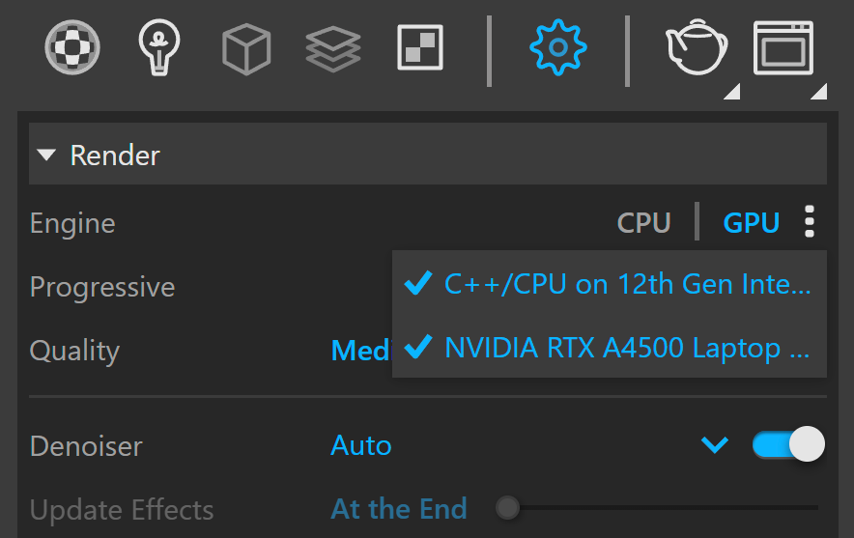
Task: Expand the Denoiser mode Auto value
Action: pos(361,445)
